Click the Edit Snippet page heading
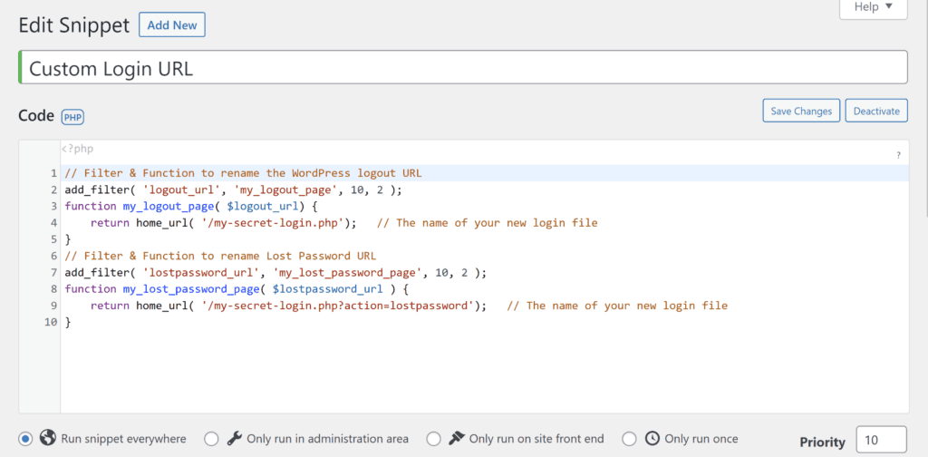 pos(74,25)
